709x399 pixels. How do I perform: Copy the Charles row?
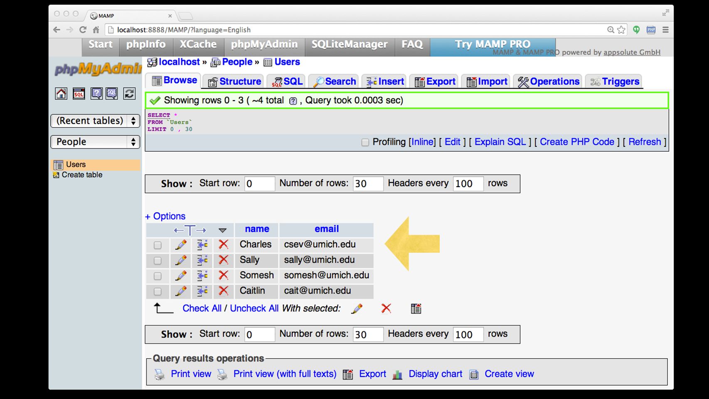202,244
